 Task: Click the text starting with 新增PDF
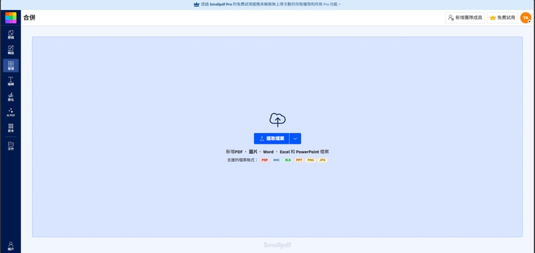pyautogui.click(x=278, y=152)
